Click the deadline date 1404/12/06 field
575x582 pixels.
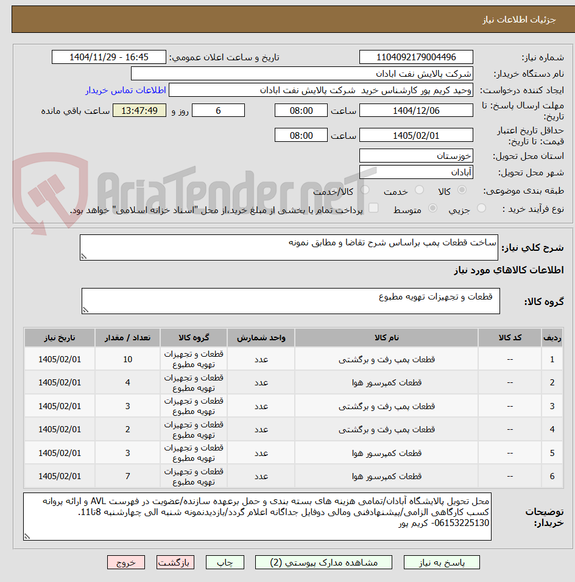tap(416, 111)
